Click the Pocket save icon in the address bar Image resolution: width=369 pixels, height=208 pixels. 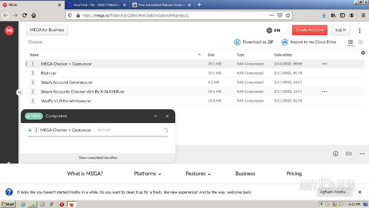pyautogui.click(x=280, y=15)
